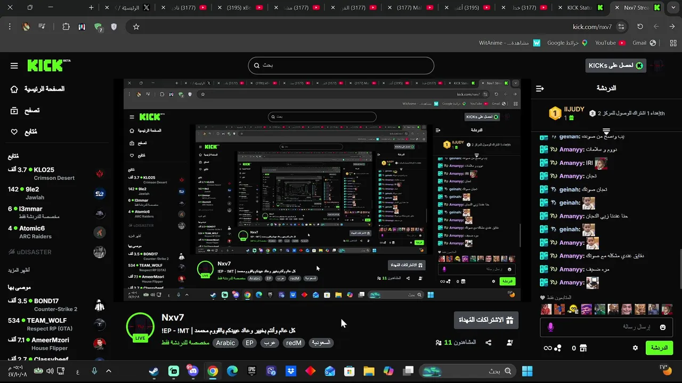Open متابع following section

point(23,132)
